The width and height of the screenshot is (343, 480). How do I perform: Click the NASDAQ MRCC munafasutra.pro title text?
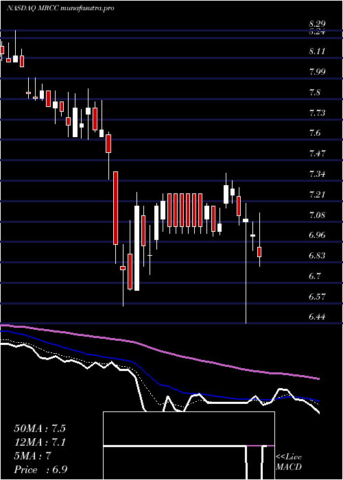[x=60, y=8]
